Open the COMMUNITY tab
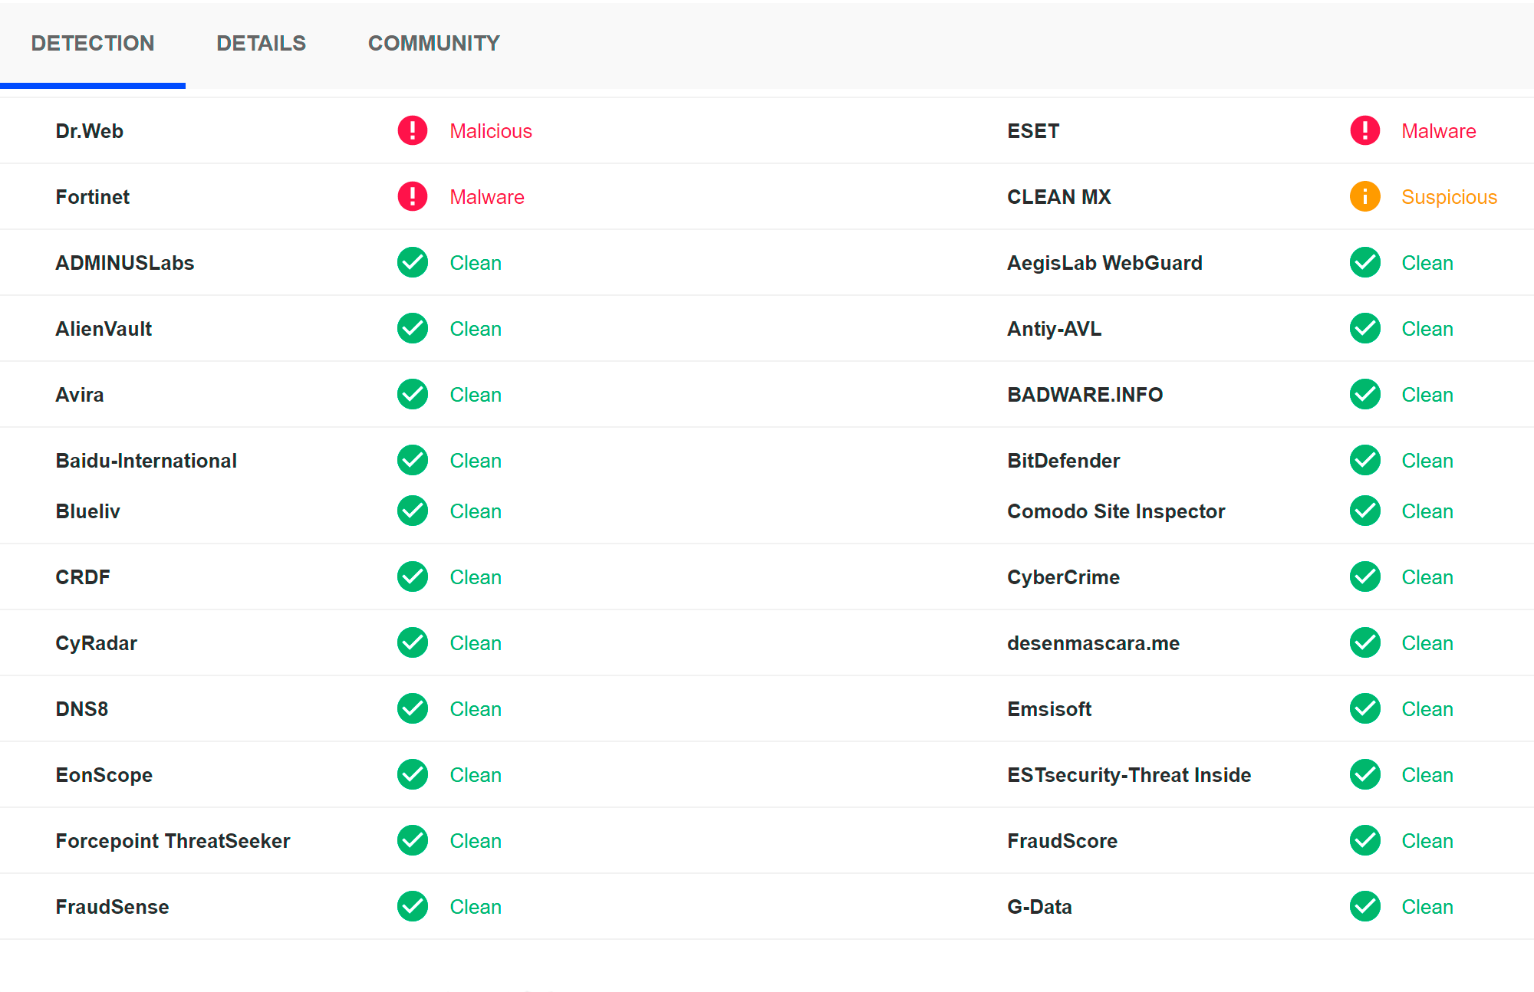 (x=433, y=44)
